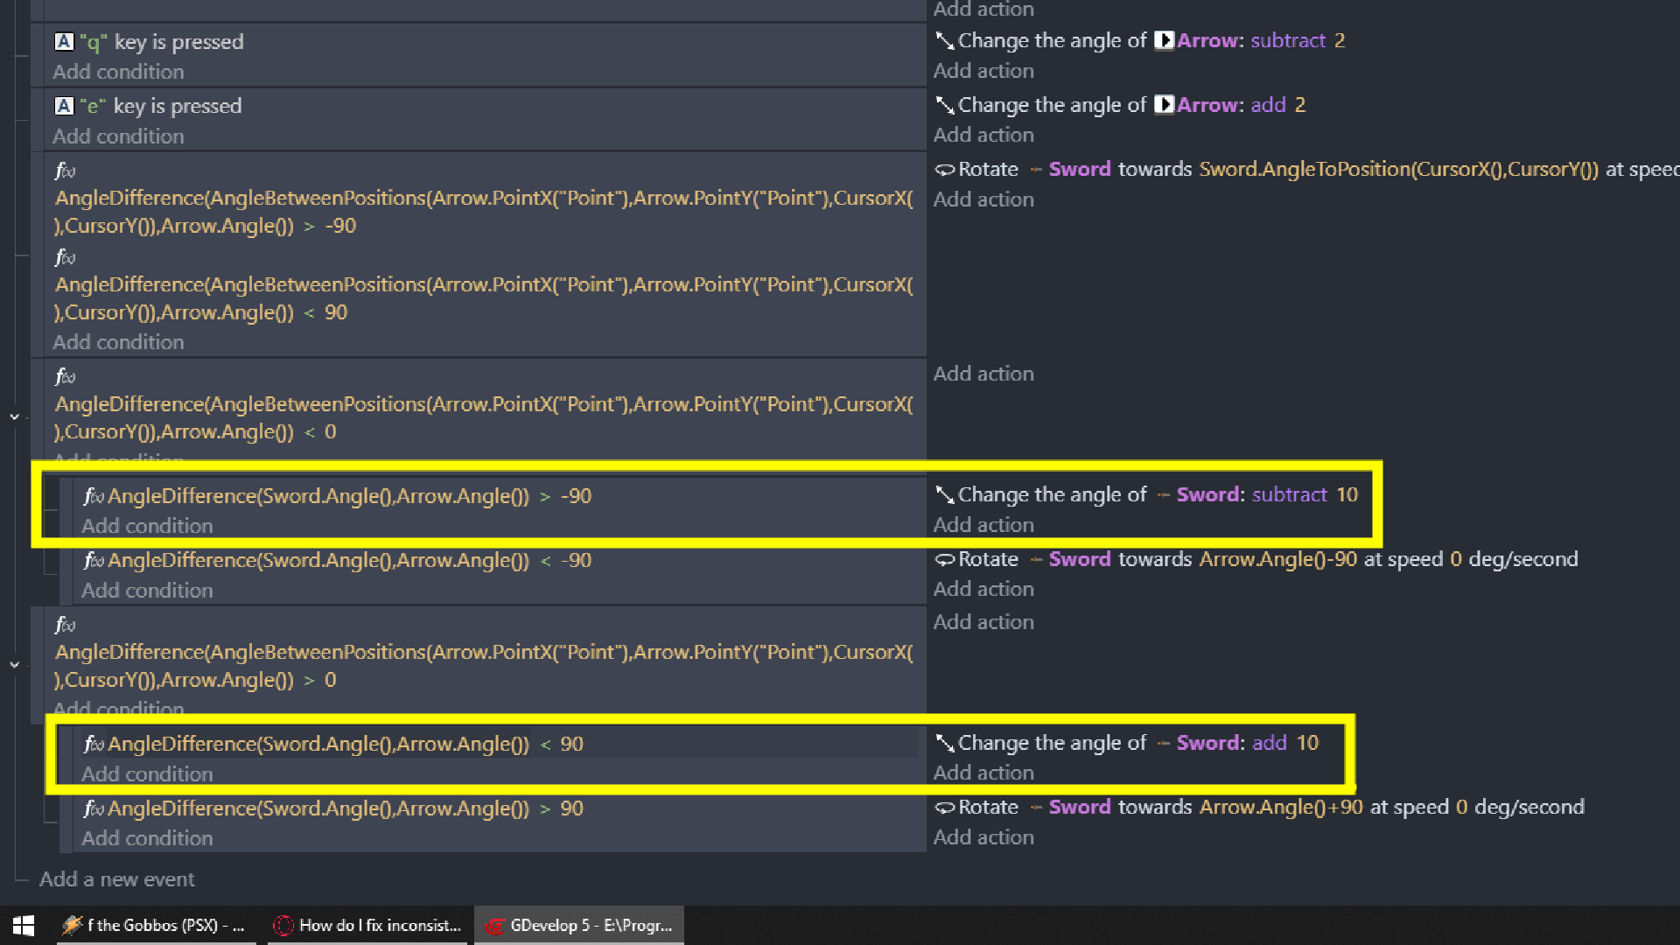Click the fx icon of the '> -90' Sword condition
The width and height of the screenshot is (1680, 945).
93,496
